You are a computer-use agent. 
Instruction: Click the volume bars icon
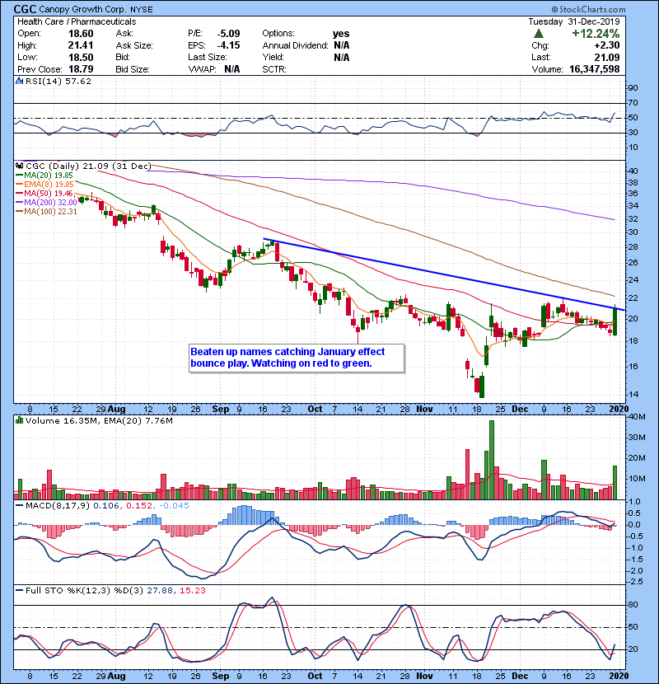coord(19,420)
